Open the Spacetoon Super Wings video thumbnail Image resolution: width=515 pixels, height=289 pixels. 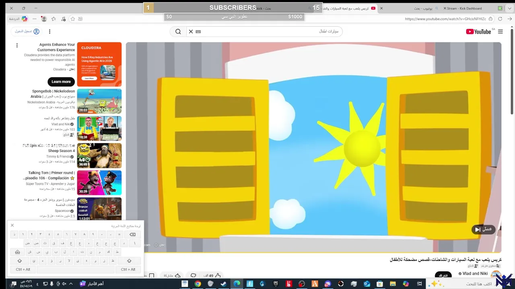[99, 209]
